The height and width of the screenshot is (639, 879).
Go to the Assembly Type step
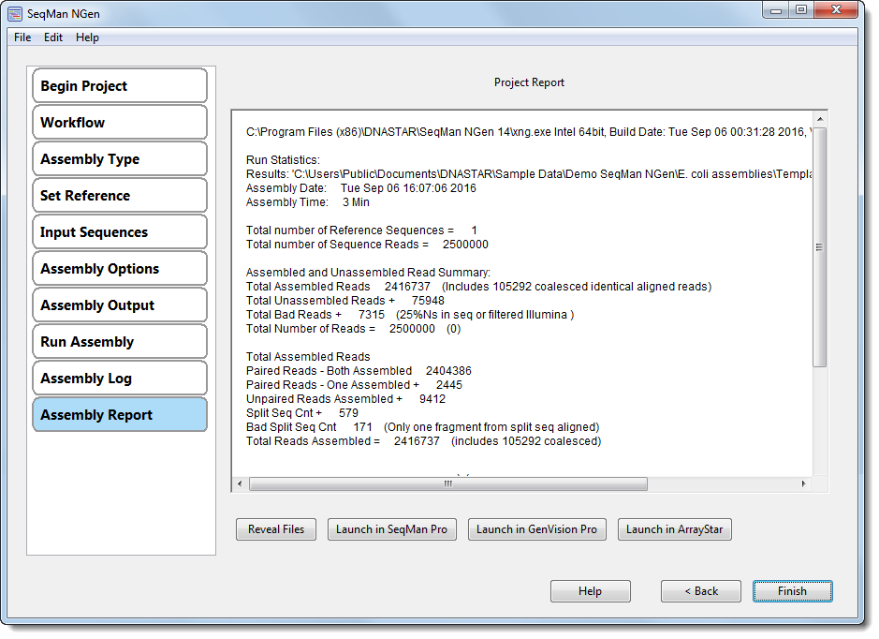pos(120,158)
